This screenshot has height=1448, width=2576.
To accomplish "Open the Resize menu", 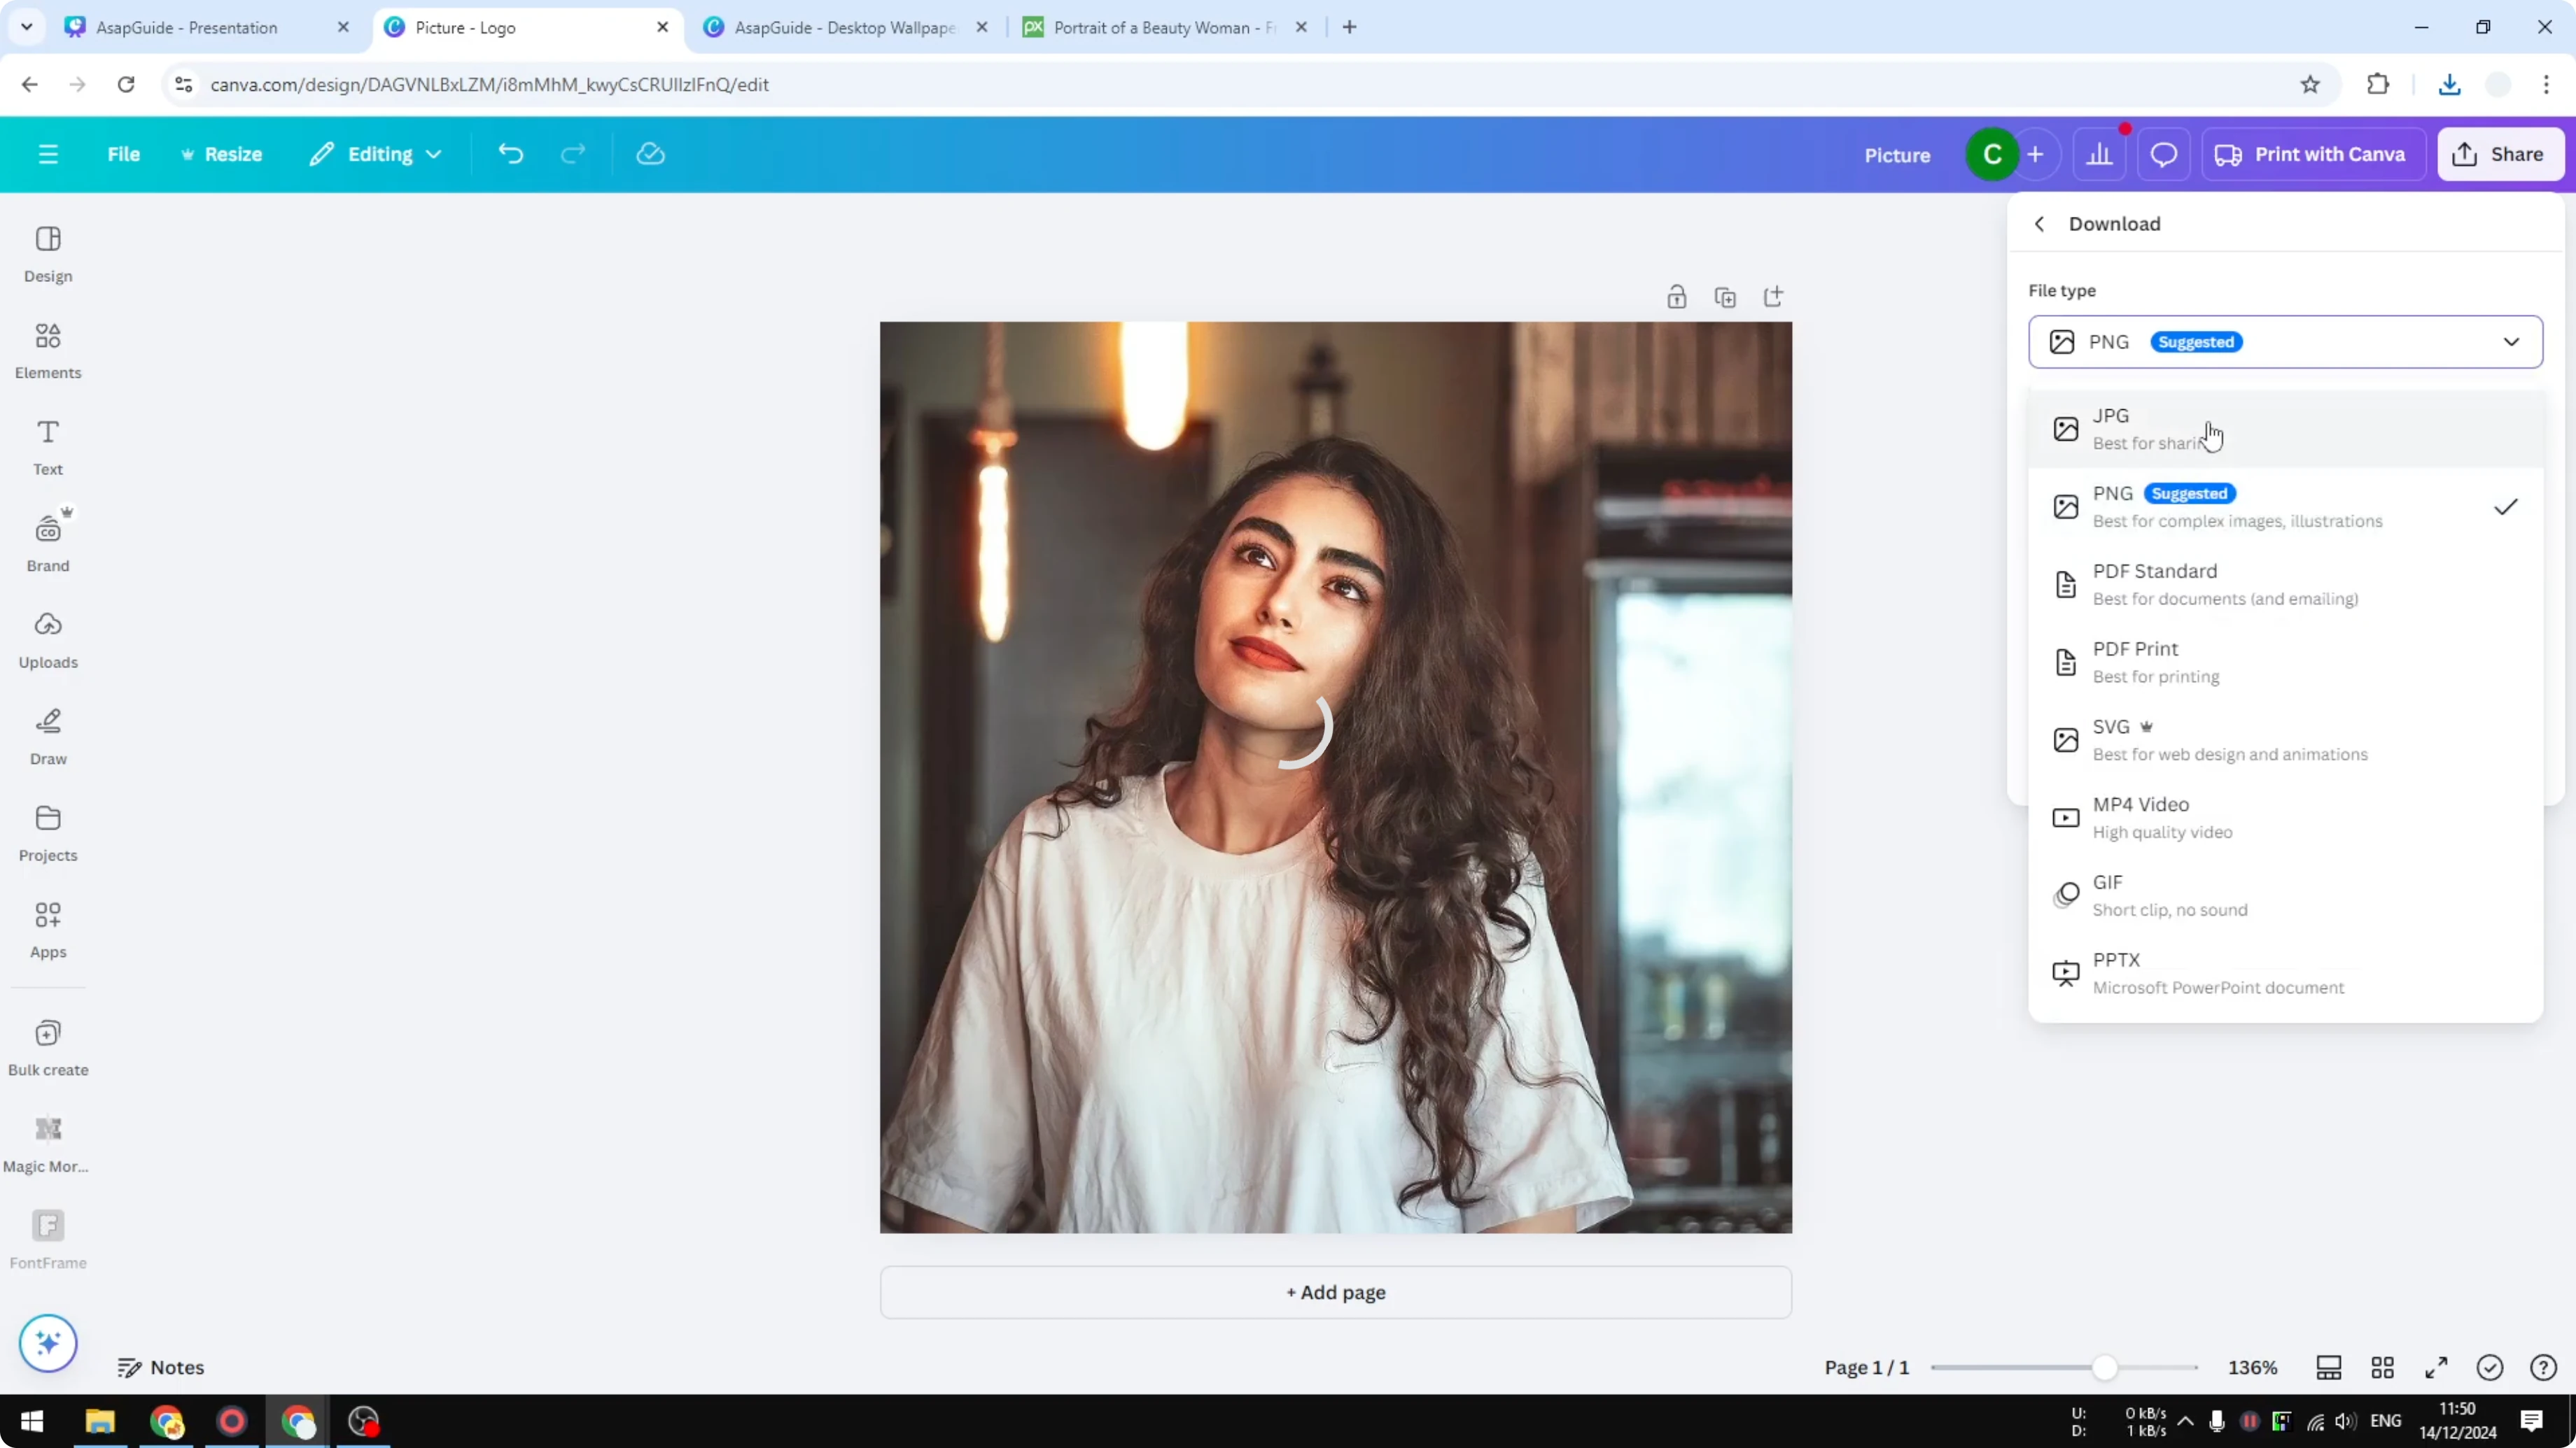I will point(223,154).
